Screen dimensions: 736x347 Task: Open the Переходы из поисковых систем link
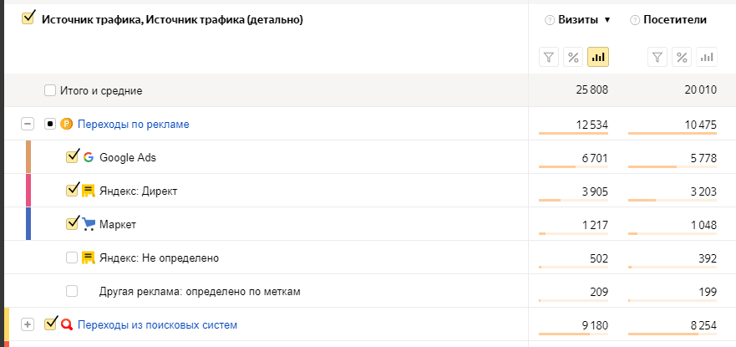(158, 324)
